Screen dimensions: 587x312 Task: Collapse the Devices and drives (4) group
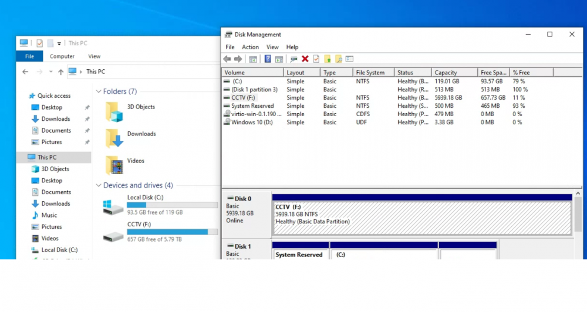tap(99, 185)
